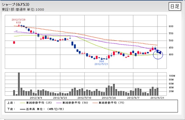Click the 下段: legend row label
Image resolution: width=185 pixels, height=120 pixels.
[x=11, y=109]
